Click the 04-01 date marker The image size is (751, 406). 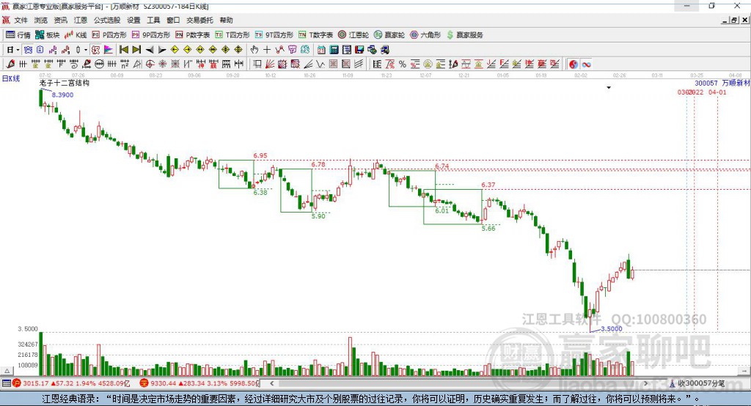(x=717, y=92)
